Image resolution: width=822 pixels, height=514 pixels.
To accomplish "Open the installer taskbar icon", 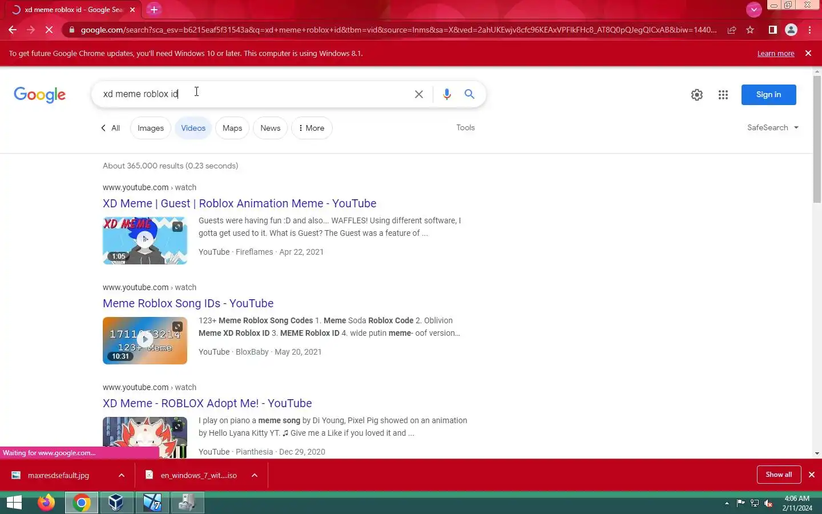I will tap(187, 503).
